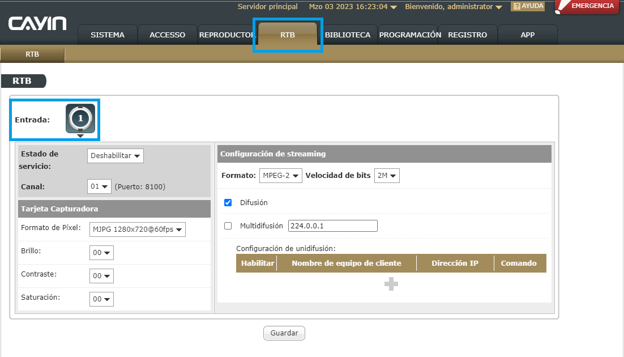Add a unicast client with plus icon
The width and height of the screenshot is (624, 357).
391,284
